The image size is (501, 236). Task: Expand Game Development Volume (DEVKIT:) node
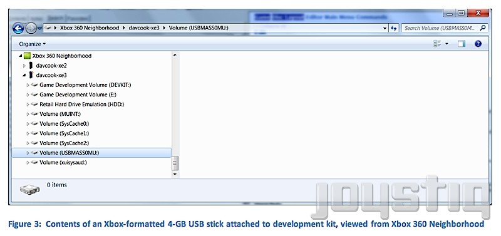(28, 85)
